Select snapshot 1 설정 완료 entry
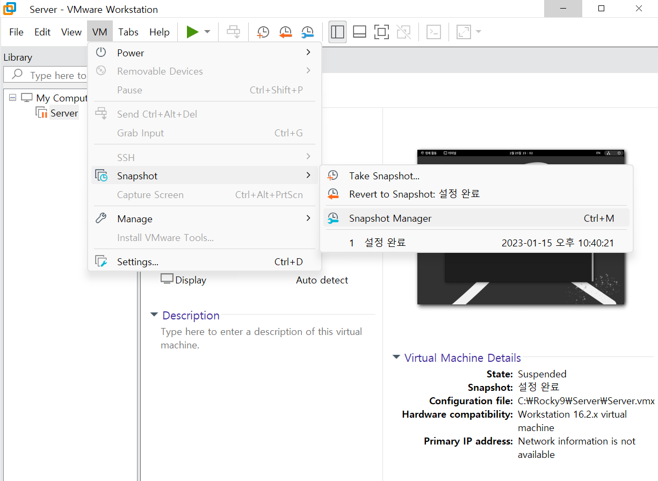658x481 pixels. 476,243
